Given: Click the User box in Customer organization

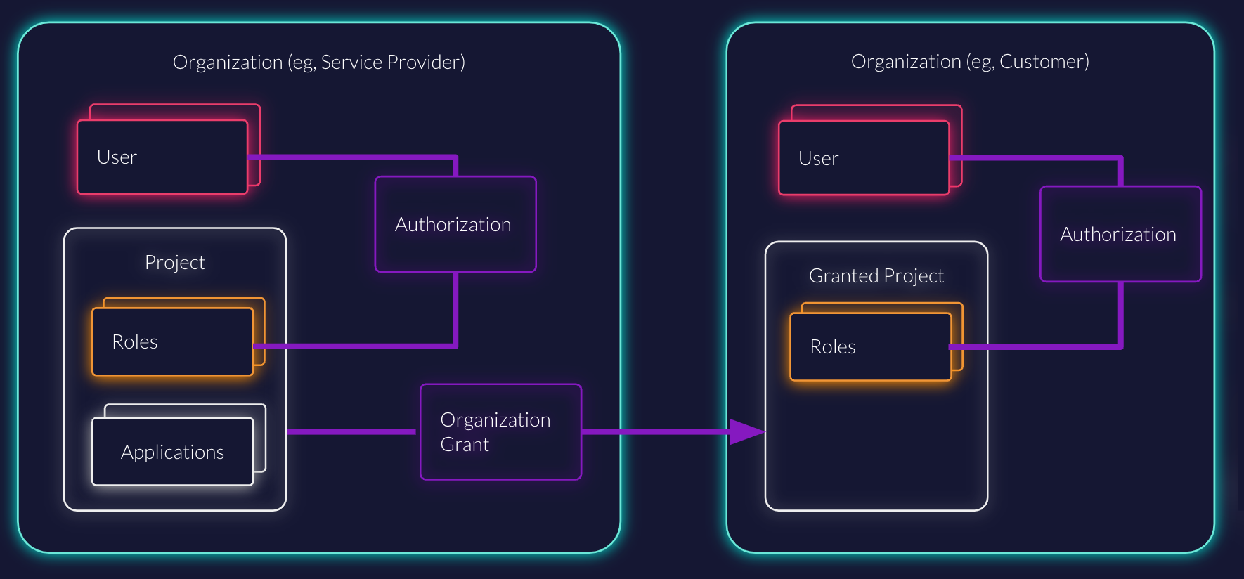Looking at the screenshot, I should click(864, 158).
